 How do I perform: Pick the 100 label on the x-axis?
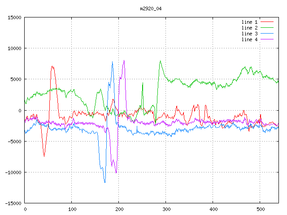(x=72, y=209)
